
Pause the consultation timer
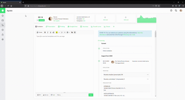pos(37,20)
